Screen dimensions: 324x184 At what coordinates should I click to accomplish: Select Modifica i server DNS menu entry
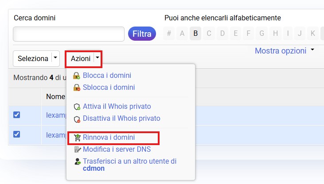[x=117, y=149]
